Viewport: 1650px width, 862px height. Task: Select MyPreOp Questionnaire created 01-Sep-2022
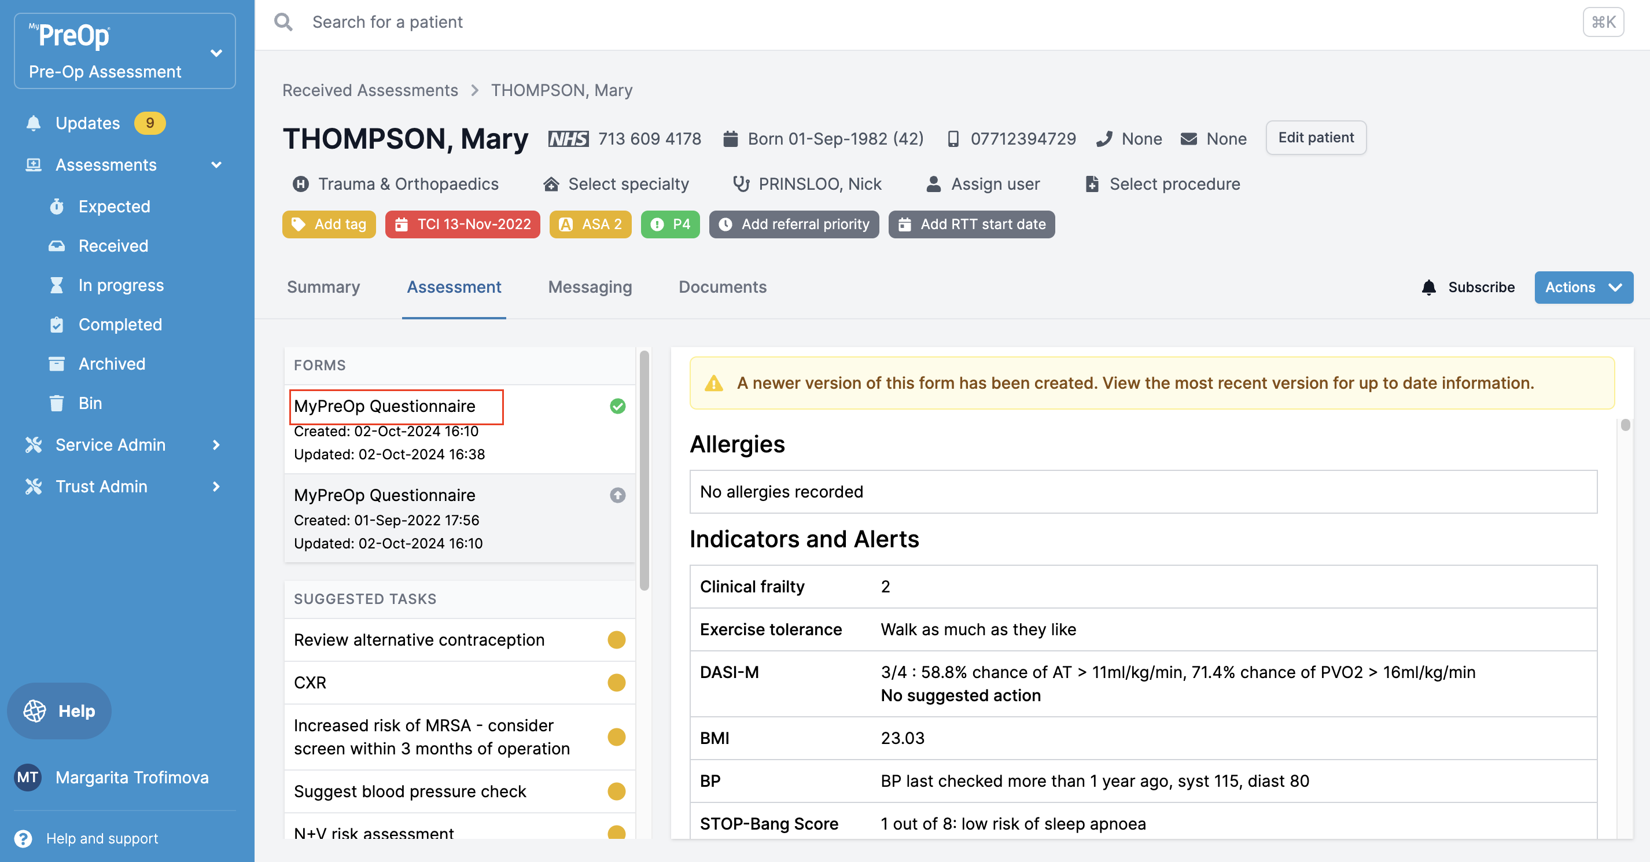(459, 519)
